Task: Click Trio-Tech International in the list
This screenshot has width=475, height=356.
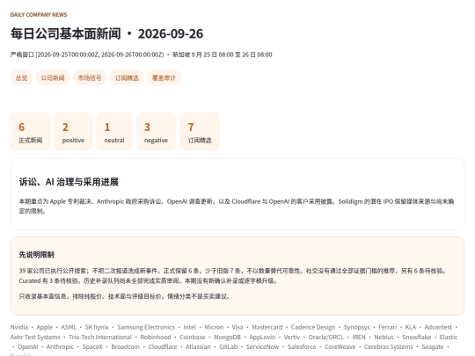Action: click(100, 338)
